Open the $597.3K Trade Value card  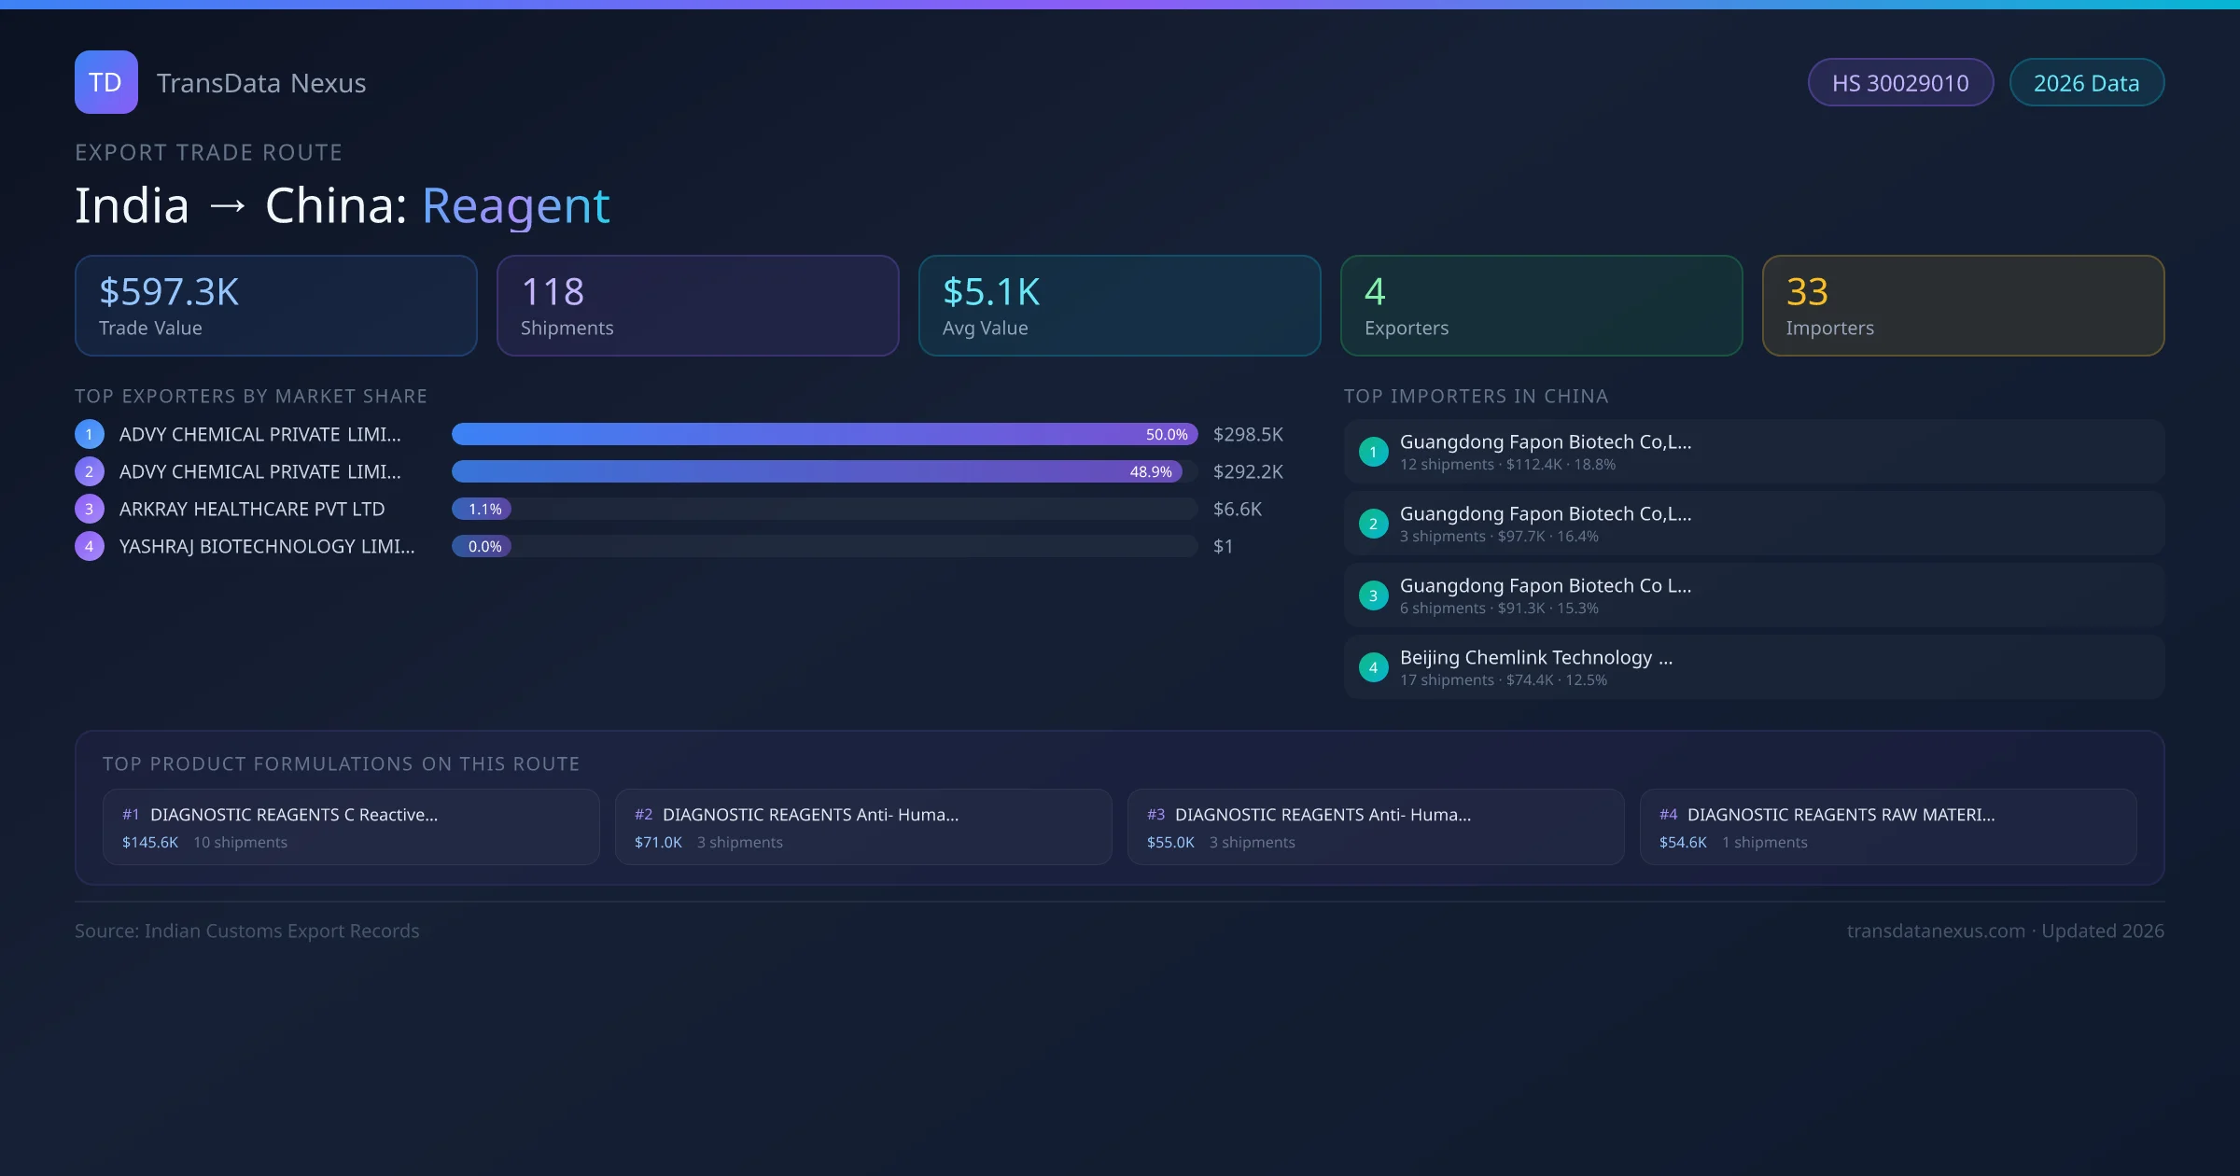click(275, 305)
